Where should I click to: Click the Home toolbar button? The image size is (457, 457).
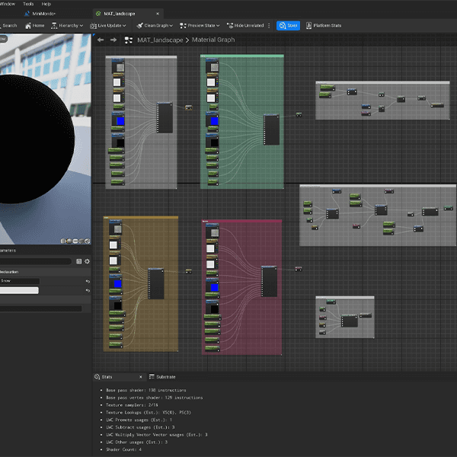tap(33, 25)
